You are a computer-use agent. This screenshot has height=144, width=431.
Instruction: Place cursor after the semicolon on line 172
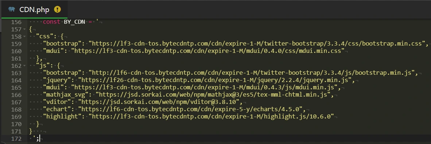pyautogui.click(x=40, y=139)
